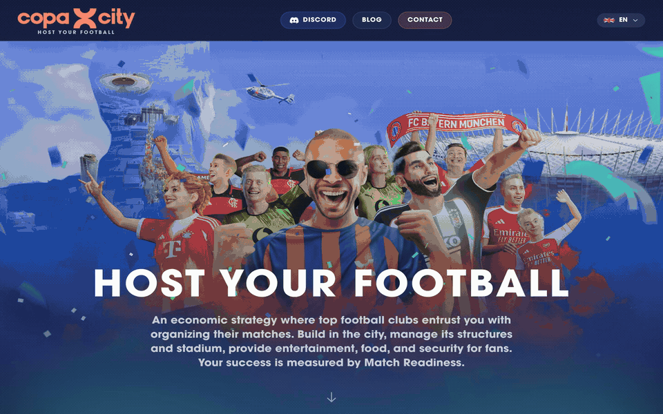Click the HOST YOUR FOOTBALL headline
663x414 pixels.
(331, 283)
